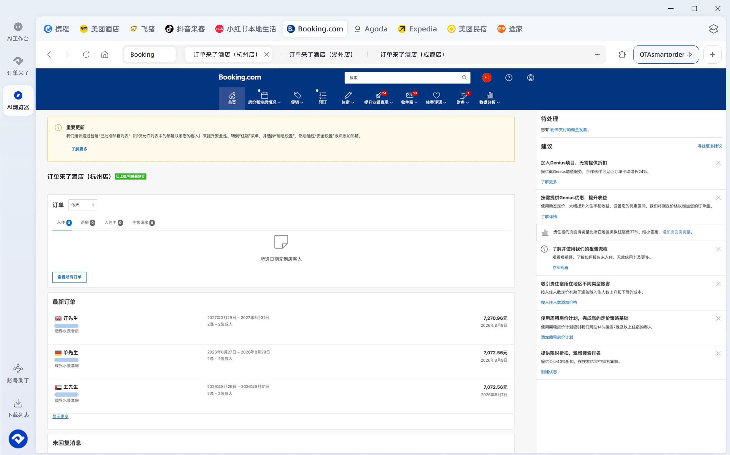Viewport: 730px width, 455px height.
Task: Open help with the question mark icon
Action: 509,77
